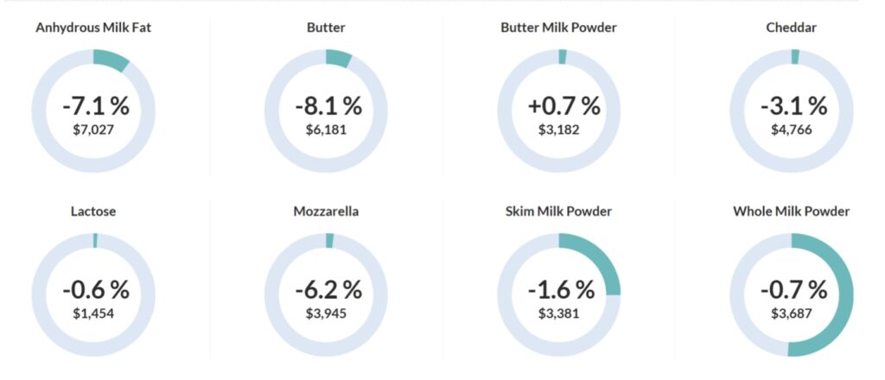This screenshot has width=885, height=380.
Task: Click the $7,027 Anhydrous Milk Fat price
Action: tap(93, 130)
